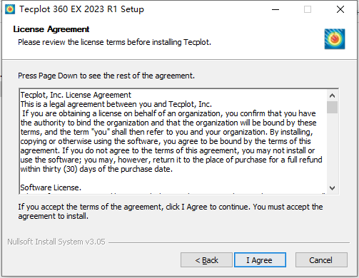Click the license agreement scrollbar thumb

click(x=332, y=108)
